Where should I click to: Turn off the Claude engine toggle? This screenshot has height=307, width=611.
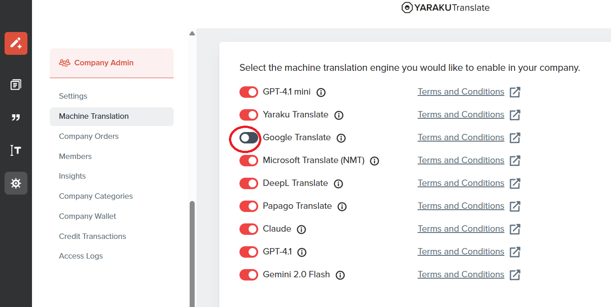[x=249, y=229]
